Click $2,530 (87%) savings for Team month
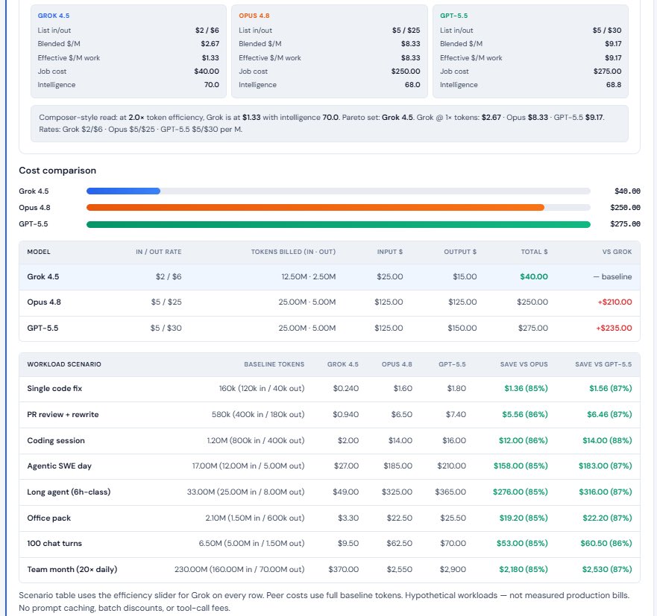The image size is (657, 616). click(x=607, y=569)
